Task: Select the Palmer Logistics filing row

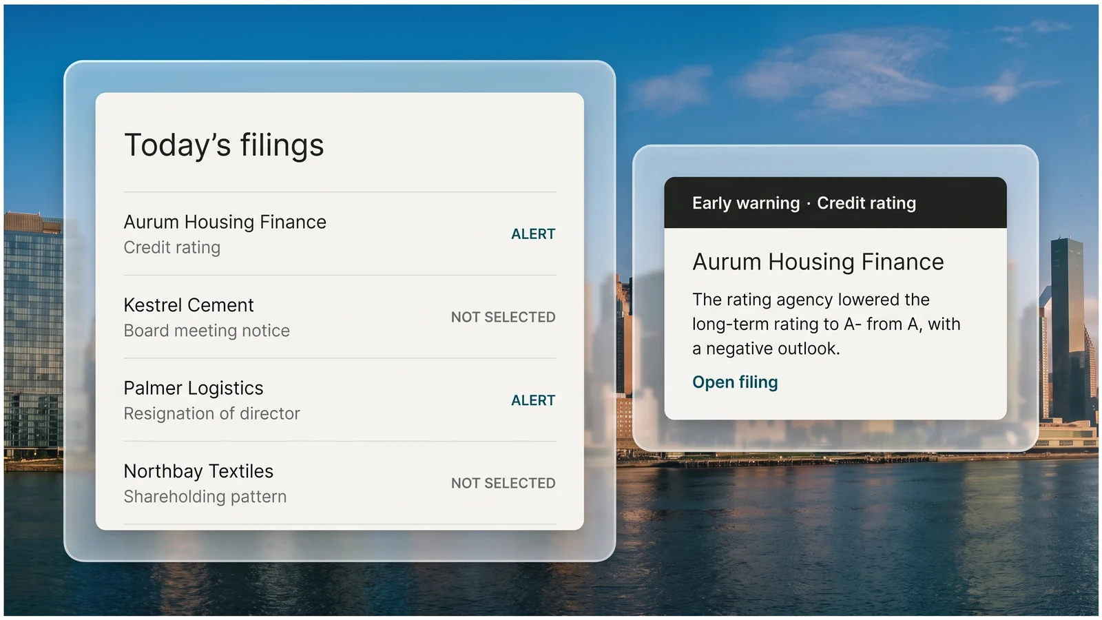Action: coord(340,400)
